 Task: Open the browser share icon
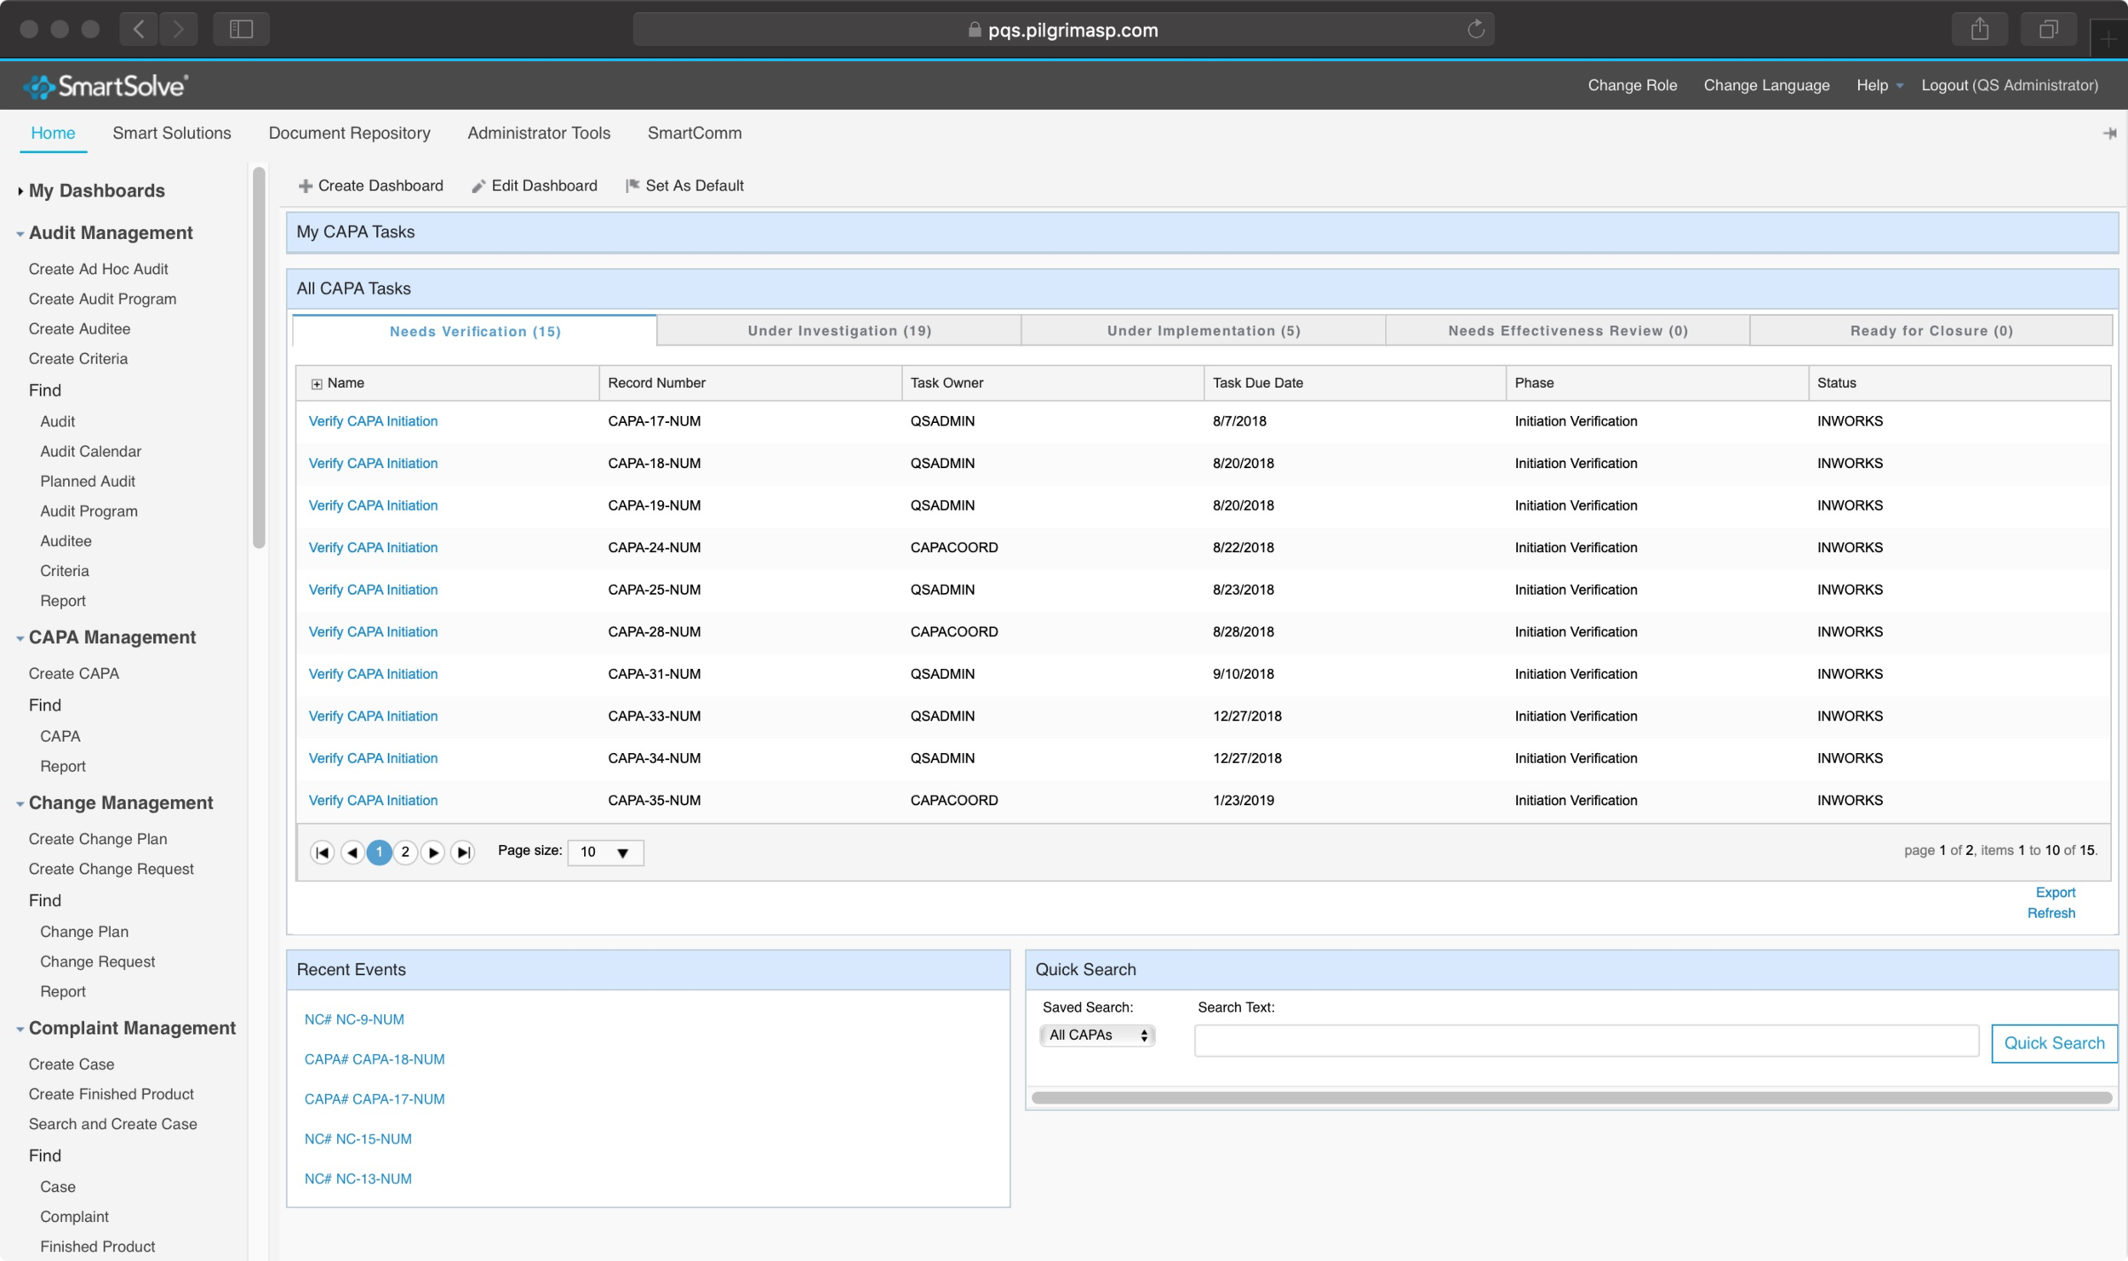tap(1980, 30)
